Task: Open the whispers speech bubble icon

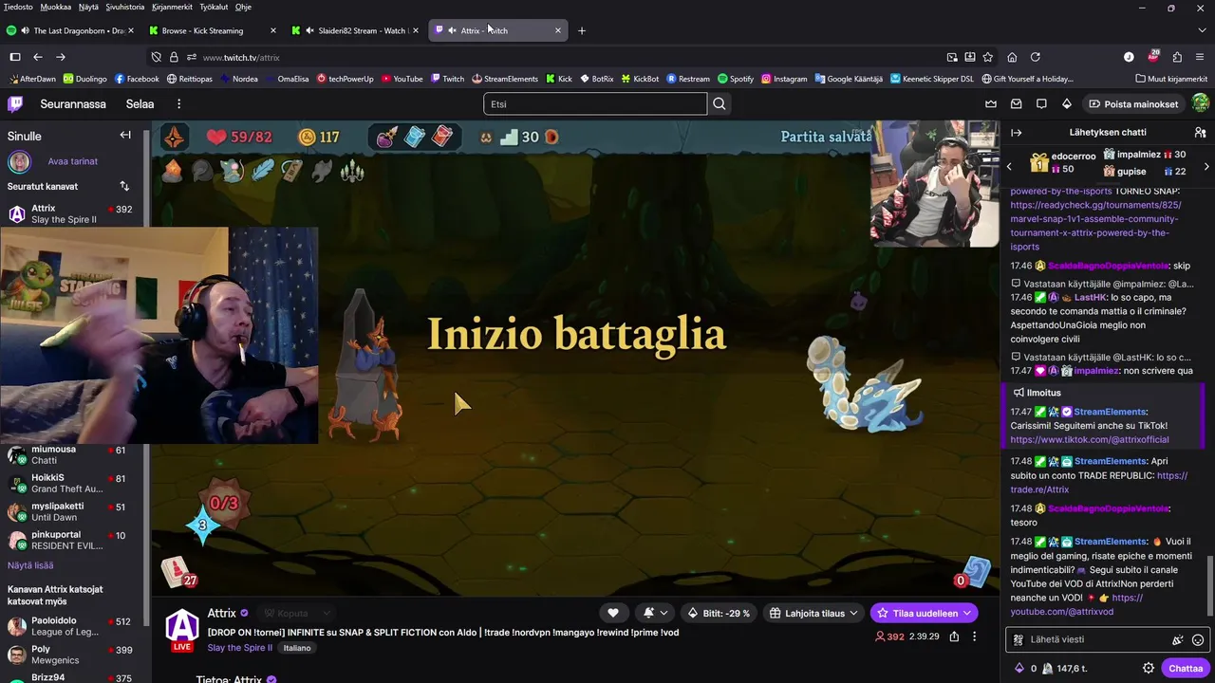Action: coord(1041,103)
